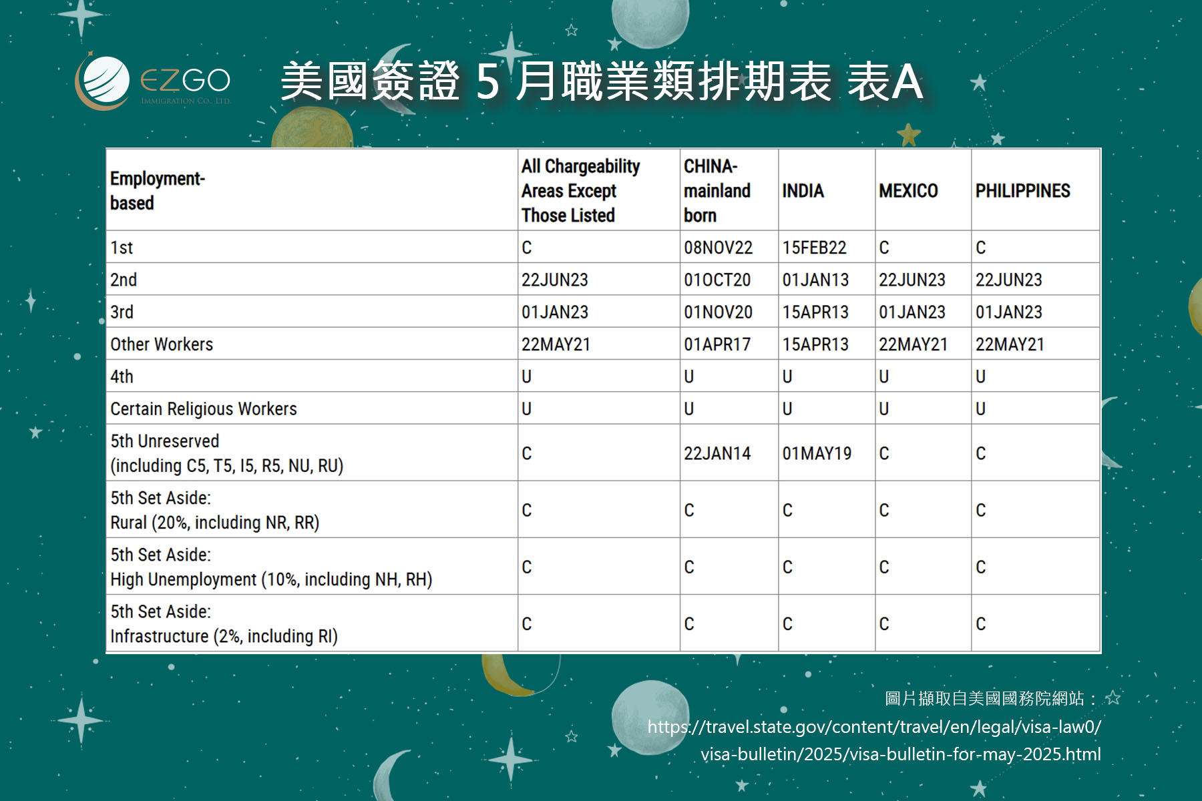The image size is (1202, 801).
Task: Click the "CHINA-mainland born" column header
Action: coord(717,191)
